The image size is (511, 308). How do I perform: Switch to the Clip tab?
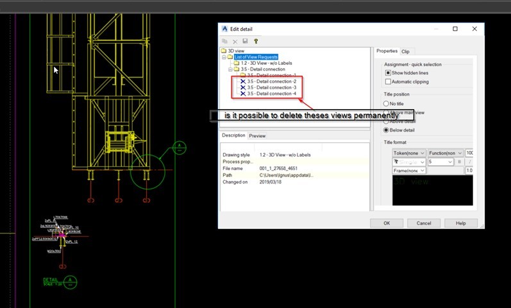tap(405, 51)
